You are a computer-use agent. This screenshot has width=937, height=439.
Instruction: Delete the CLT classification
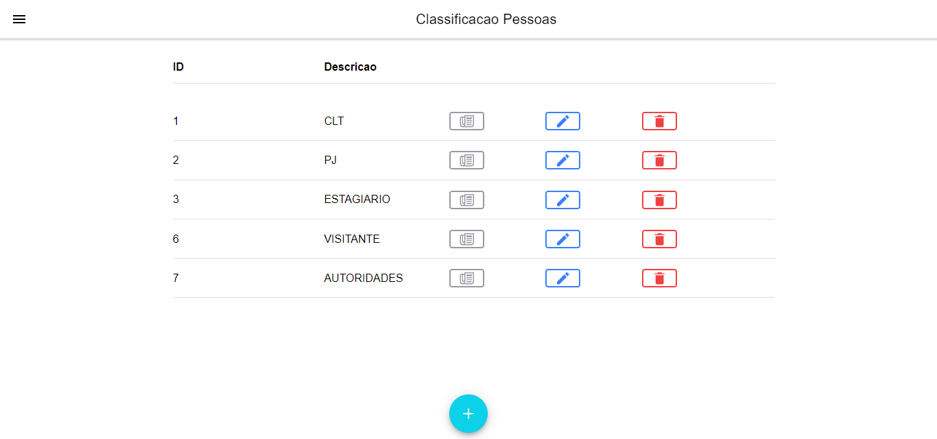tap(659, 121)
